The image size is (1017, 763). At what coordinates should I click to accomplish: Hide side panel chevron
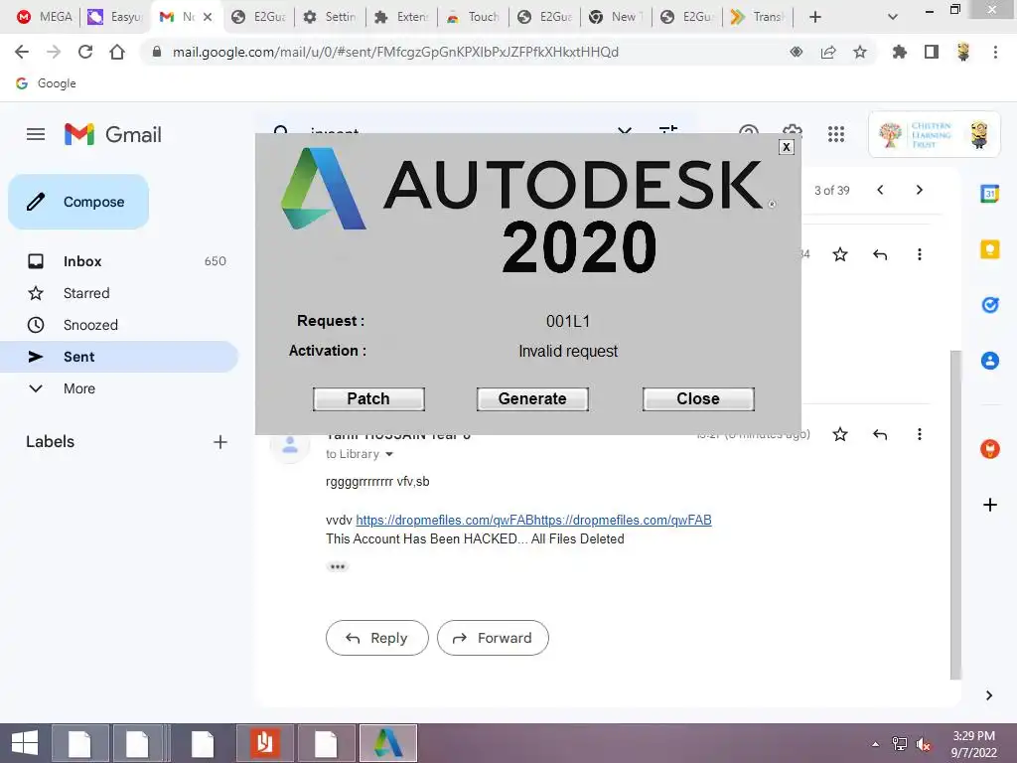[989, 695]
